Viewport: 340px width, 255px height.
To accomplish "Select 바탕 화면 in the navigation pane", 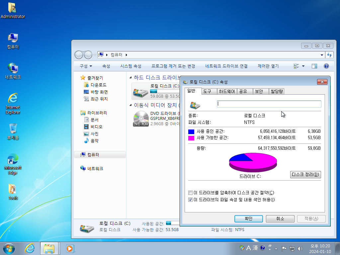I will 96,92.
